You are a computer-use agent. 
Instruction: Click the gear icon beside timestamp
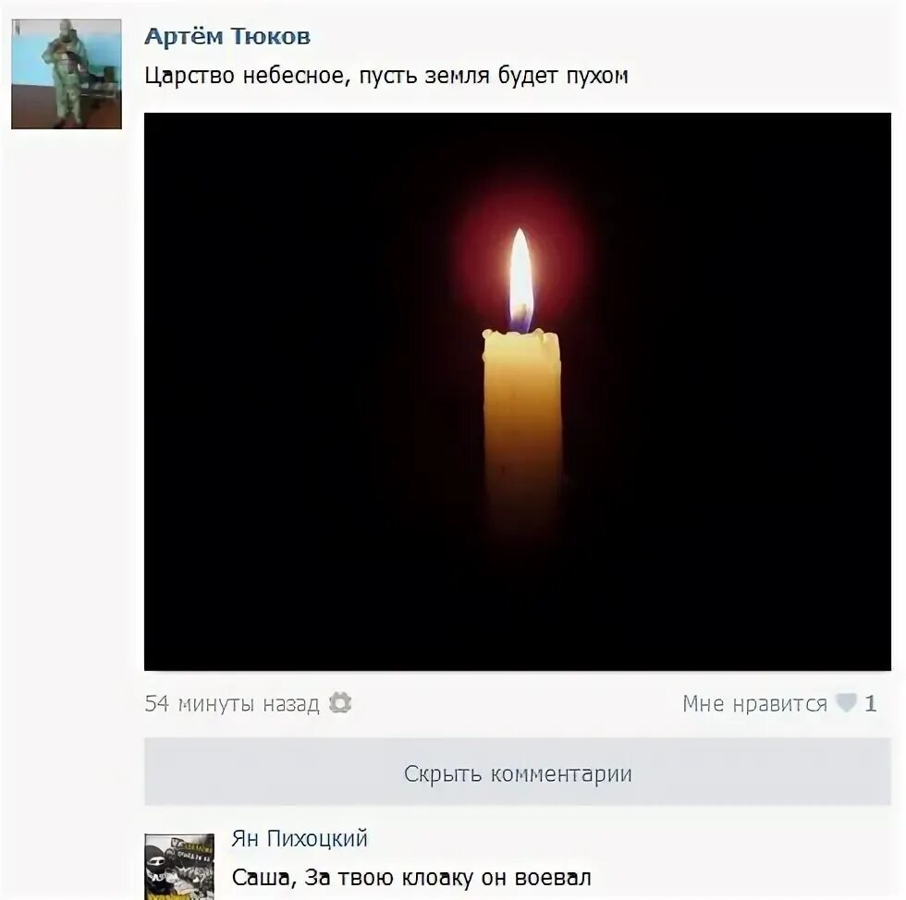point(340,703)
